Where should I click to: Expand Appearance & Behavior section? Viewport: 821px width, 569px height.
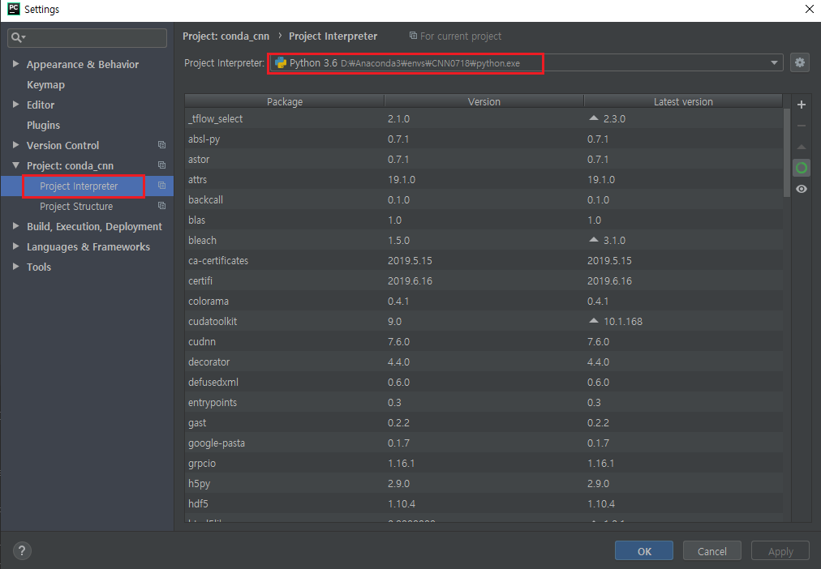pyautogui.click(x=15, y=64)
